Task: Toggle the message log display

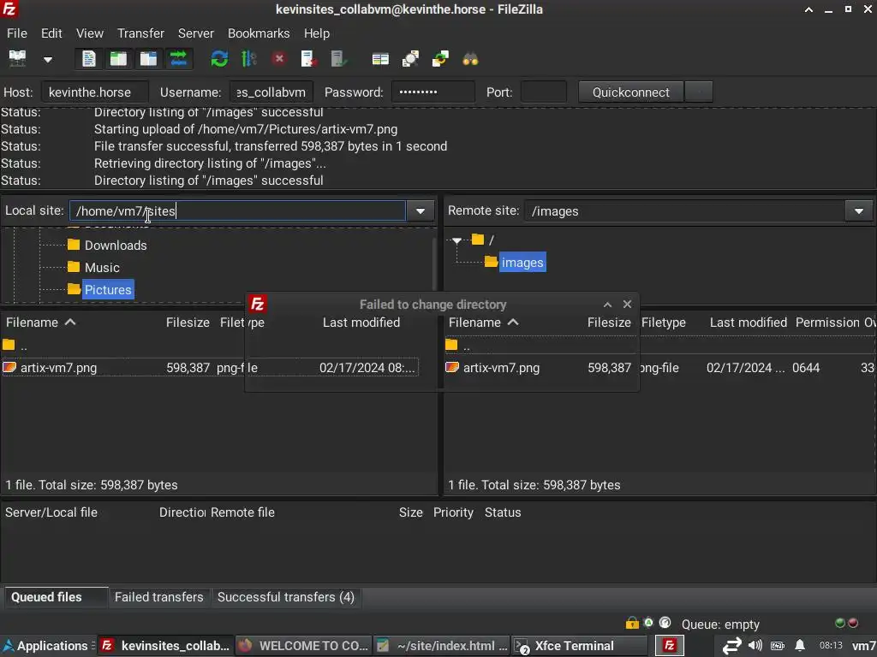Action: [89, 59]
